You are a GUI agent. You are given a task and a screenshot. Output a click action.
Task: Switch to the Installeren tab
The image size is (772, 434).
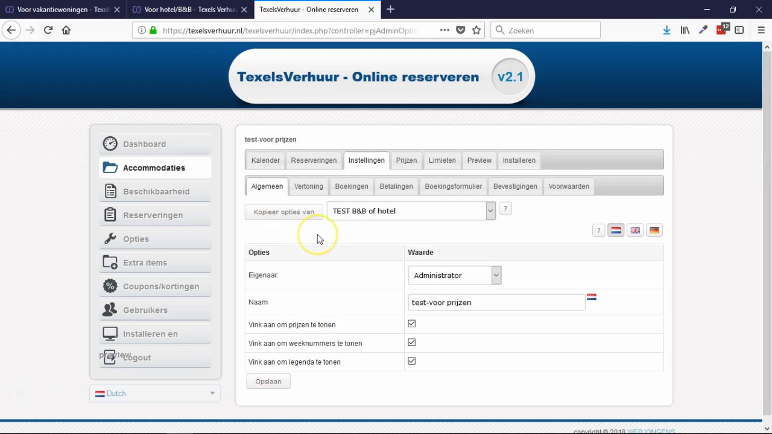coord(519,160)
